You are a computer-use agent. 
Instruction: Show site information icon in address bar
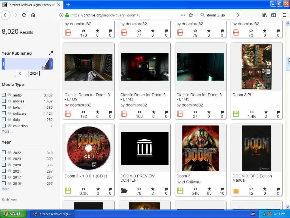click(61, 15)
